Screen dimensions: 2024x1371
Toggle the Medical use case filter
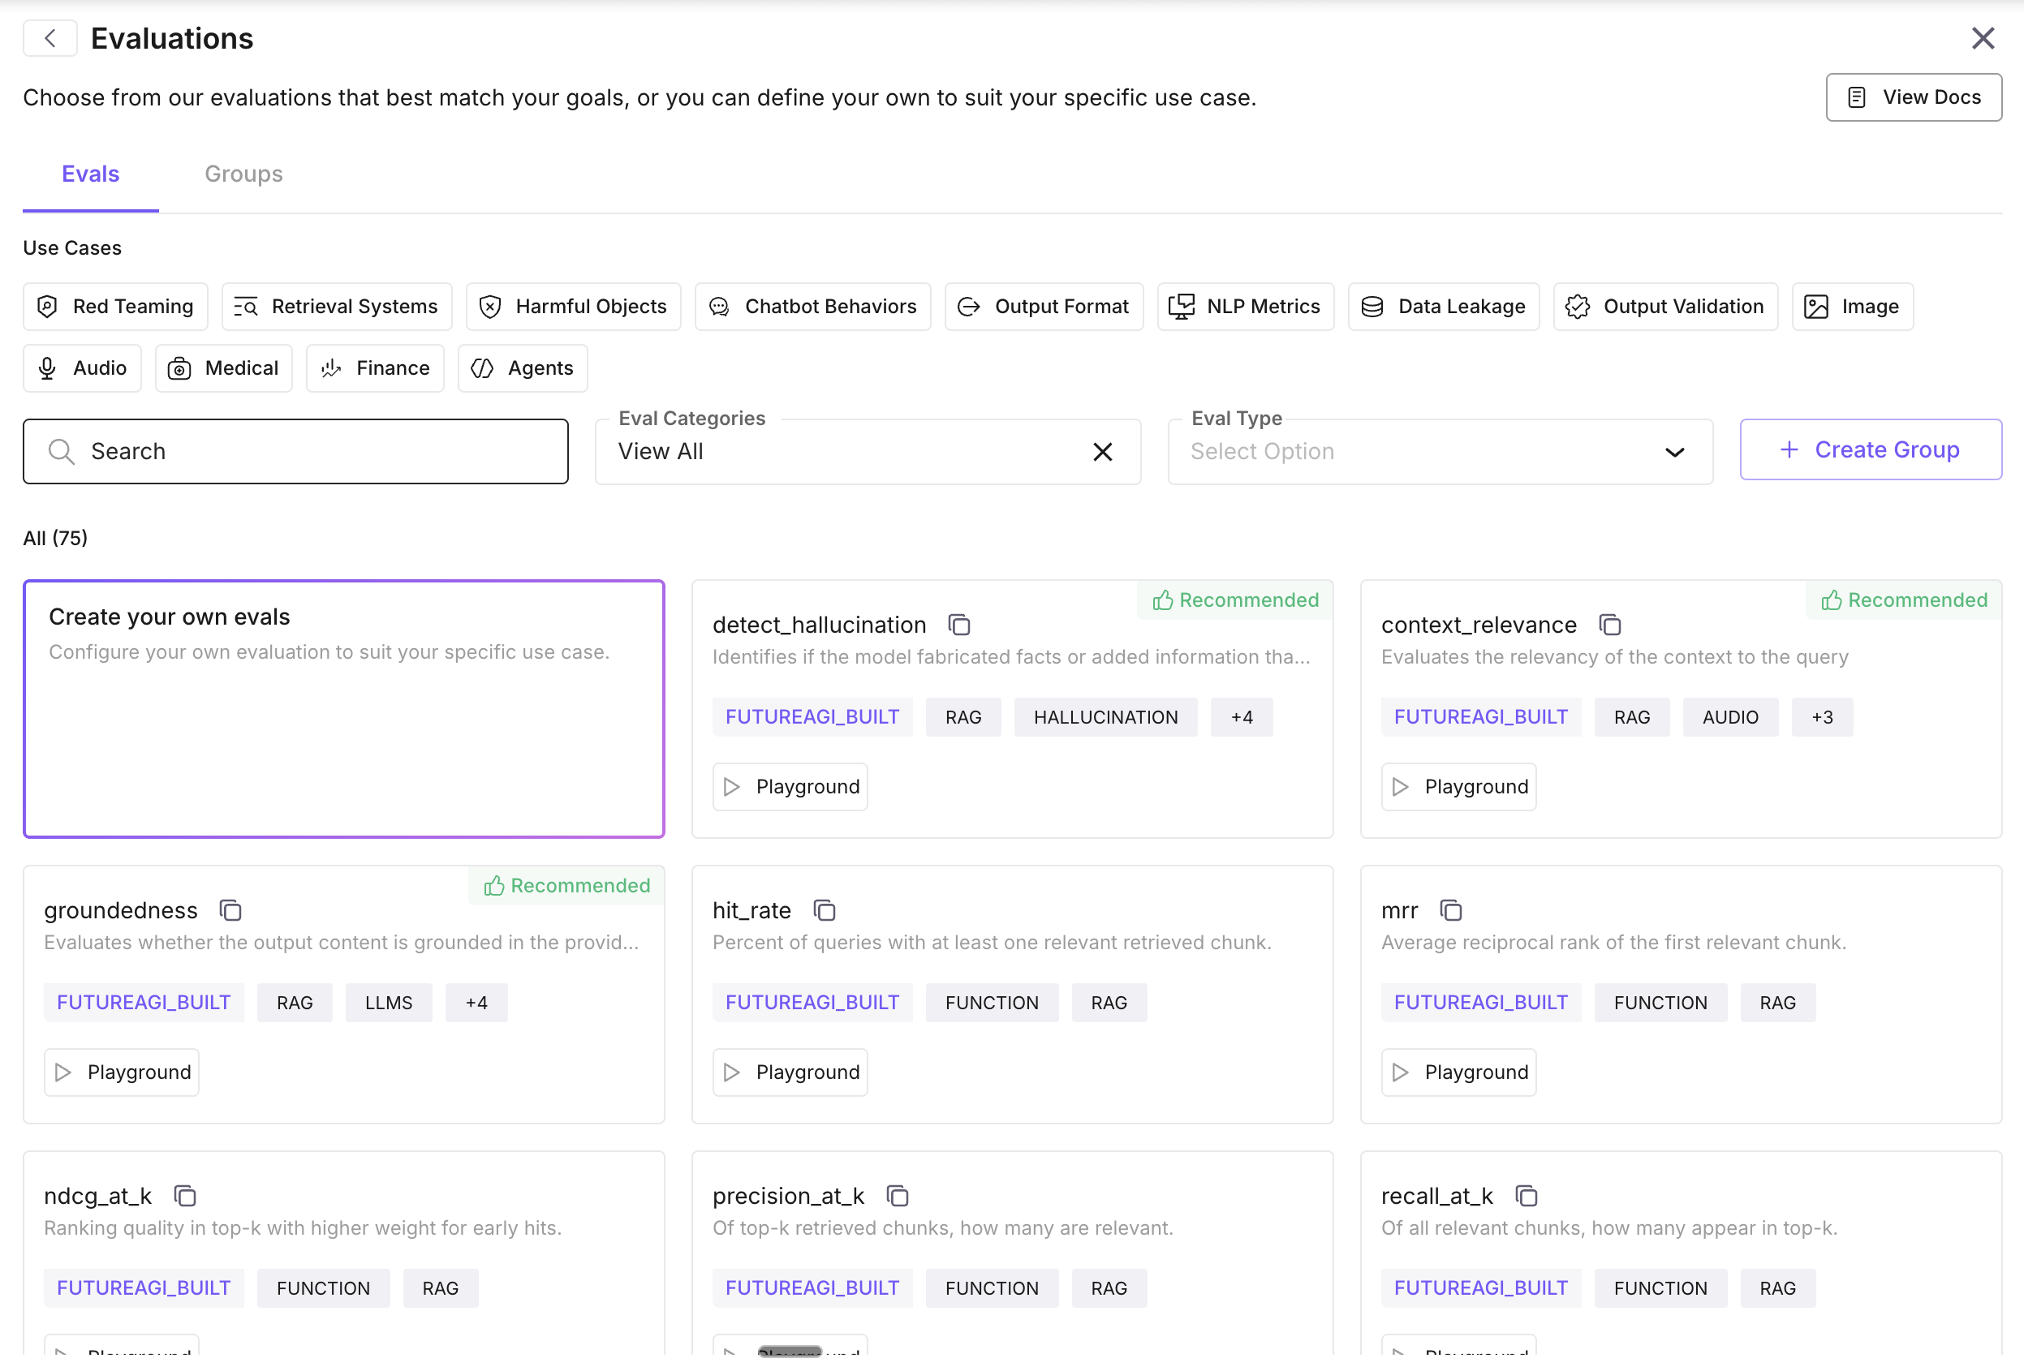tap(223, 367)
